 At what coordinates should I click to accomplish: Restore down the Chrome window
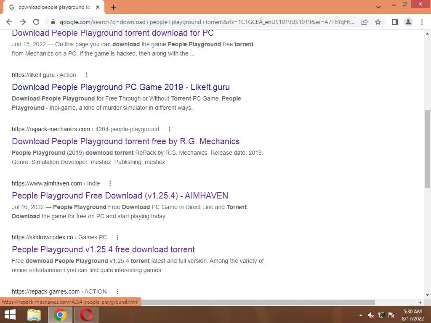(405, 4)
